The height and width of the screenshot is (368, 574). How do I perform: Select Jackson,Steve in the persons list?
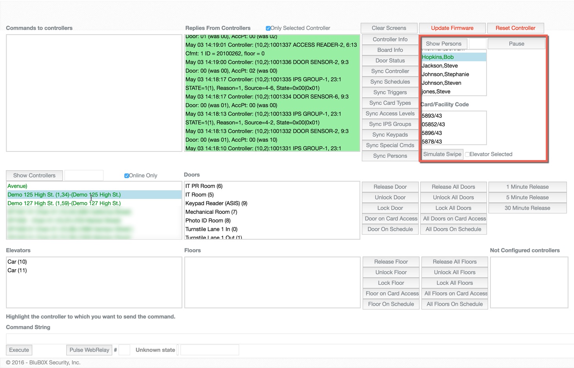tap(440, 66)
